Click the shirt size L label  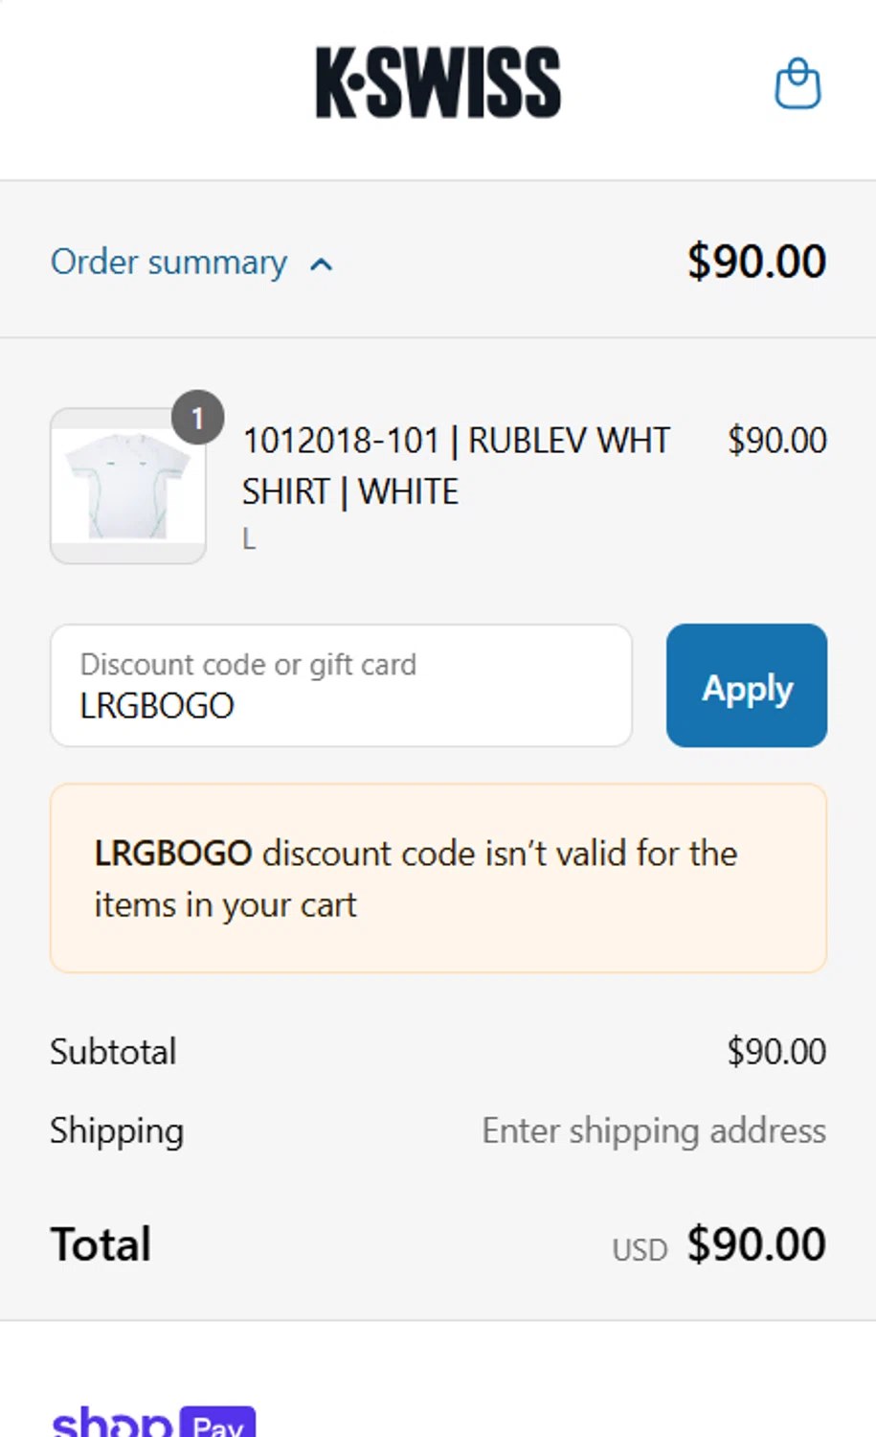[249, 539]
